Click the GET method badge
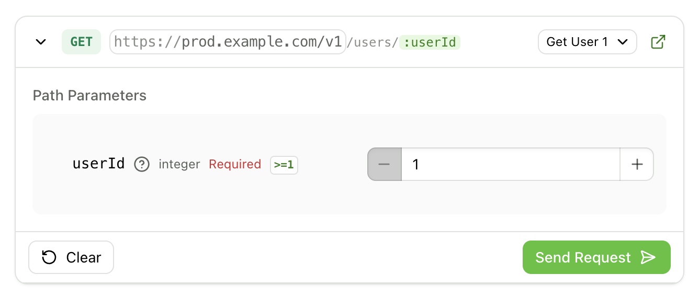The image size is (699, 297). 81,42
